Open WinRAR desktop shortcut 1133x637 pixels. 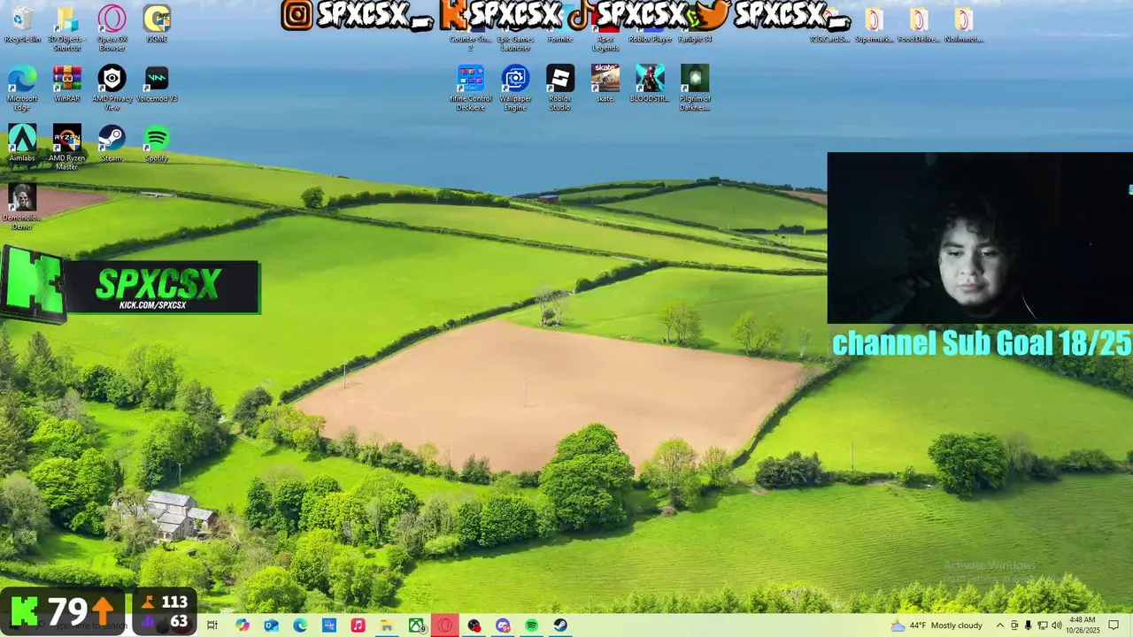[66, 83]
